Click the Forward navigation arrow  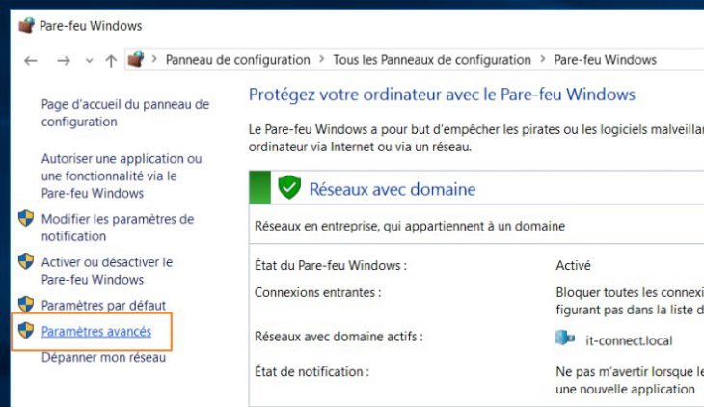click(64, 60)
